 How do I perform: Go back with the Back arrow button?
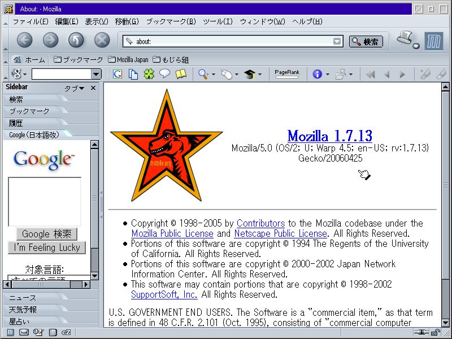click(25, 40)
